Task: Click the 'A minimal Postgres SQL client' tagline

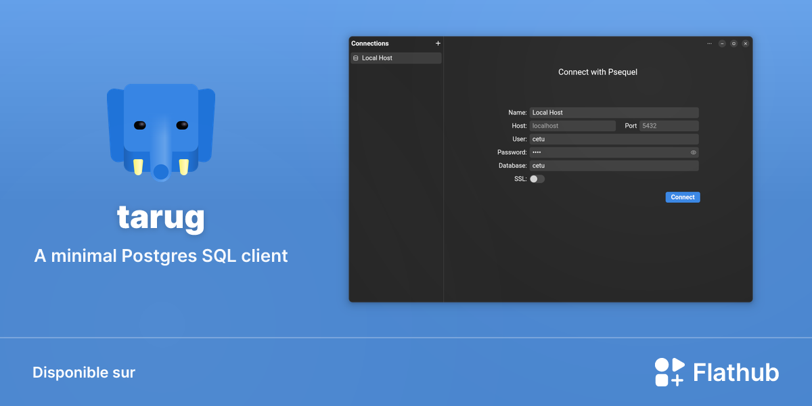Action: 161,256
